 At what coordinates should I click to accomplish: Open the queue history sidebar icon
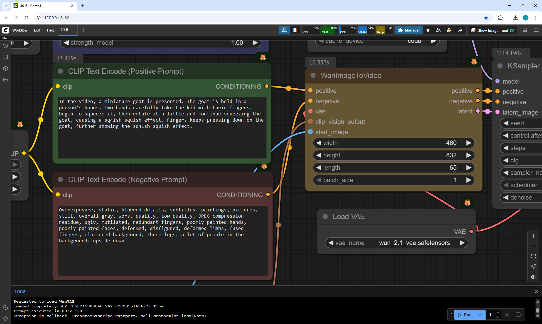pos(5,46)
